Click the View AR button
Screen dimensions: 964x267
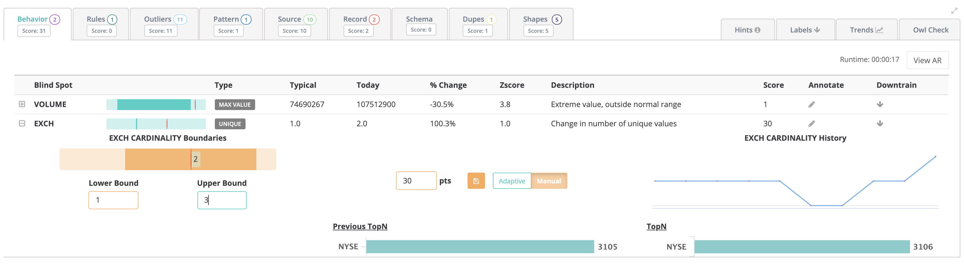(927, 60)
